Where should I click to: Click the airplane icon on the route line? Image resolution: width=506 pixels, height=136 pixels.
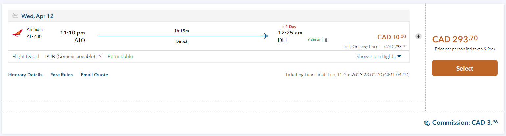tap(266, 36)
